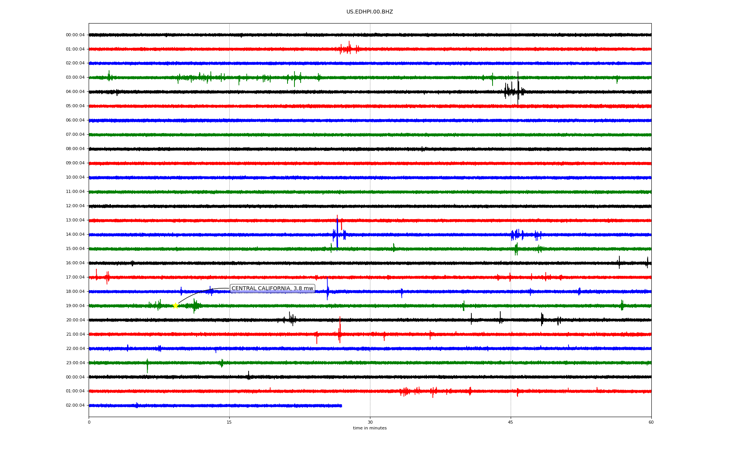Screen dimensions: 740x463
Task: Select the 17:00:04 row label
Action: point(75,277)
